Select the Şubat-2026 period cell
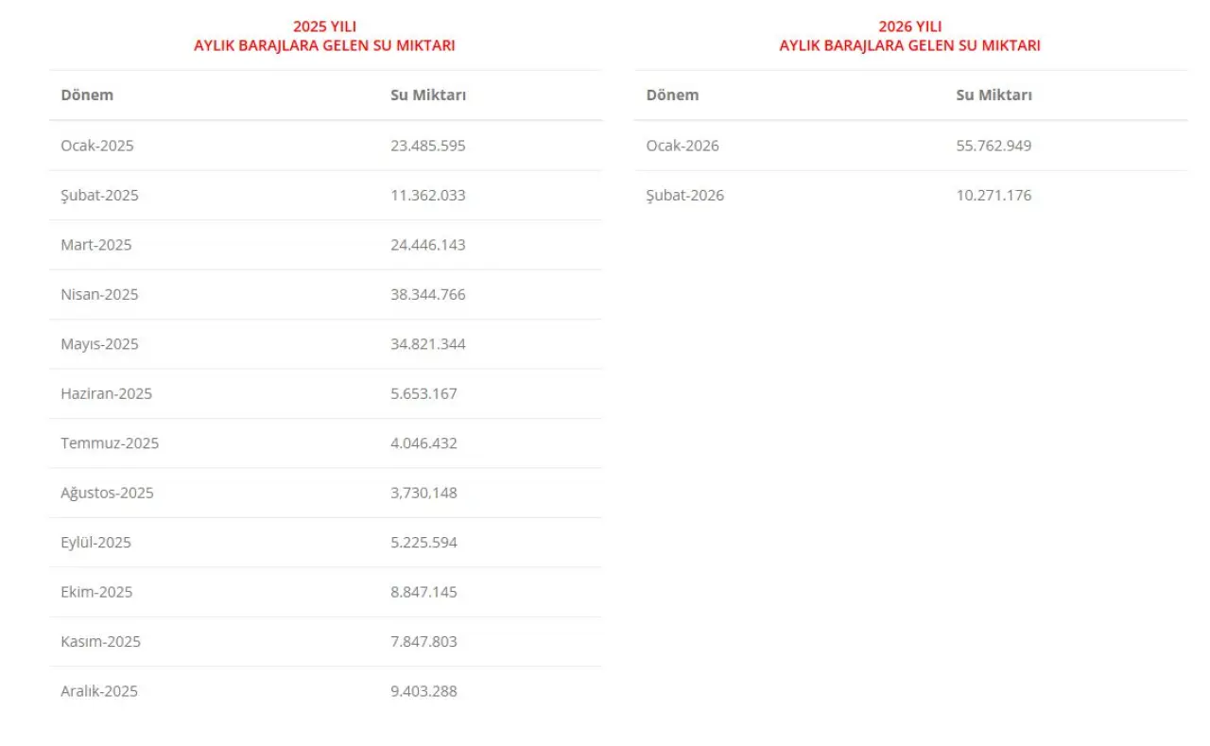This screenshot has height=746, width=1210. (x=684, y=196)
